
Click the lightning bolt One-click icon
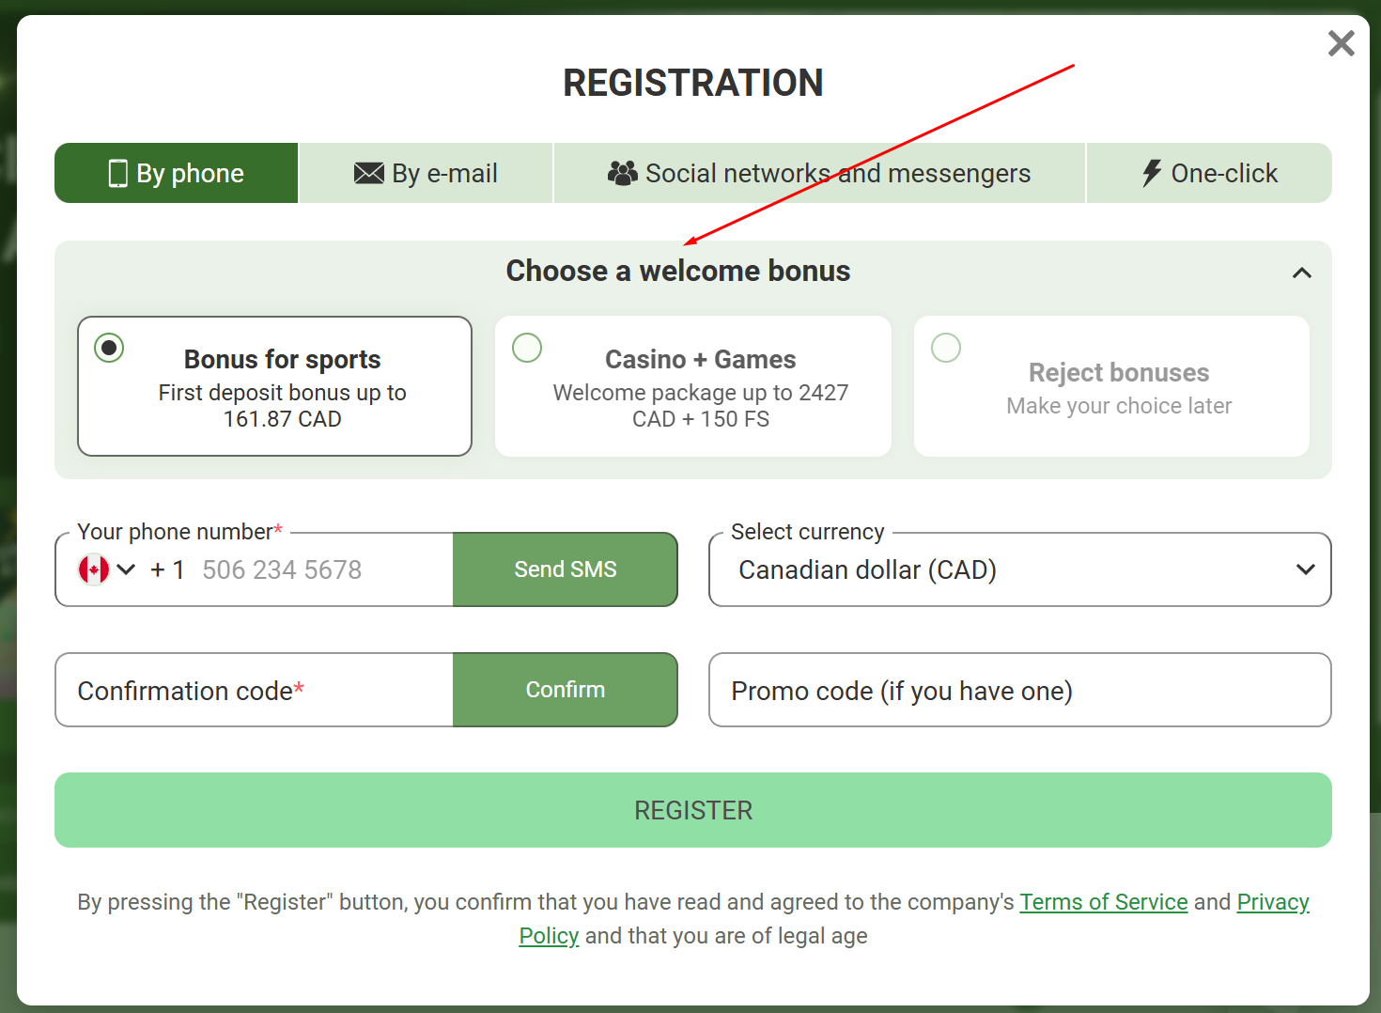(1151, 173)
